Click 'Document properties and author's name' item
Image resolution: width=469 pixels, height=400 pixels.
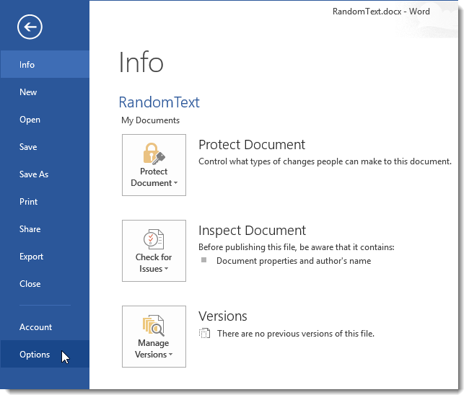tap(294, 261)
